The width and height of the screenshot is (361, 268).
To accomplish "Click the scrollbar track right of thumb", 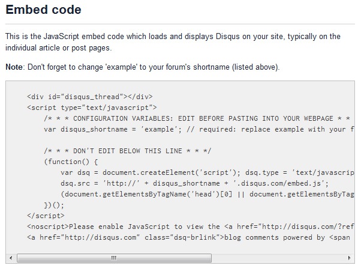I will pos(278,258).
